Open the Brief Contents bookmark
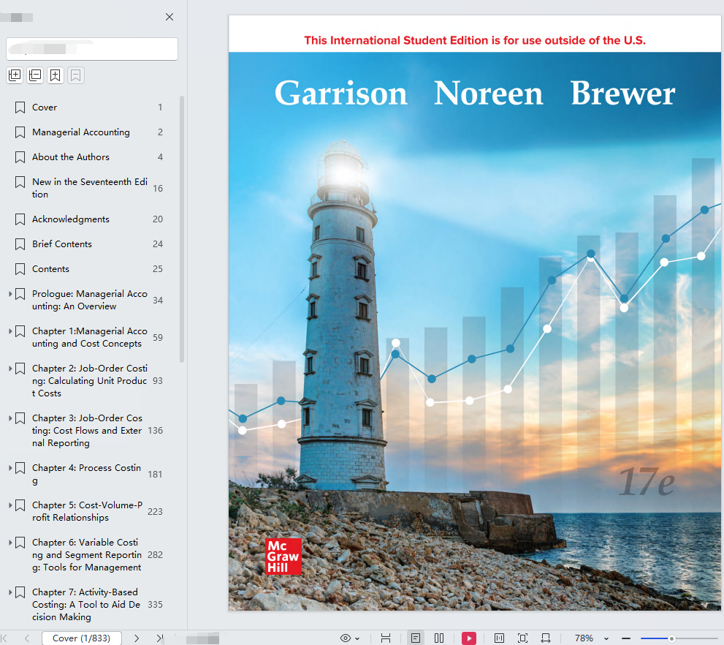The width and height of the screenshot is (724, 645). click(62, 244)
